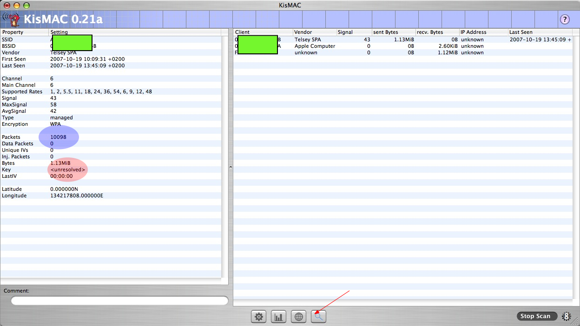The height and width of the screenshot is (326, 580).
Task: Click the LastIV value 00:00:00
Action: pyautogui.click(x=61, y=176)
